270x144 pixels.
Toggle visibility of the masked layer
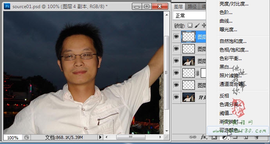click(176, 73)
